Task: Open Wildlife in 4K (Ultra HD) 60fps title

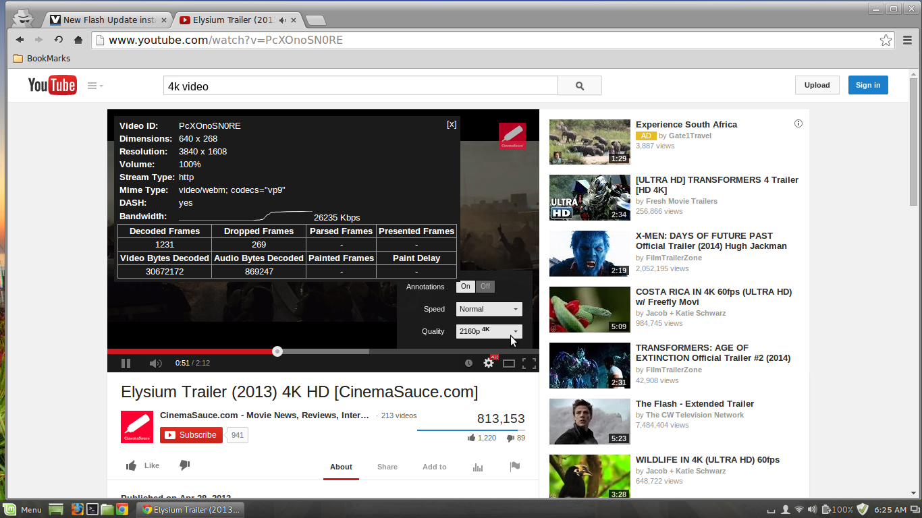Action: click(x=707, y=460)
